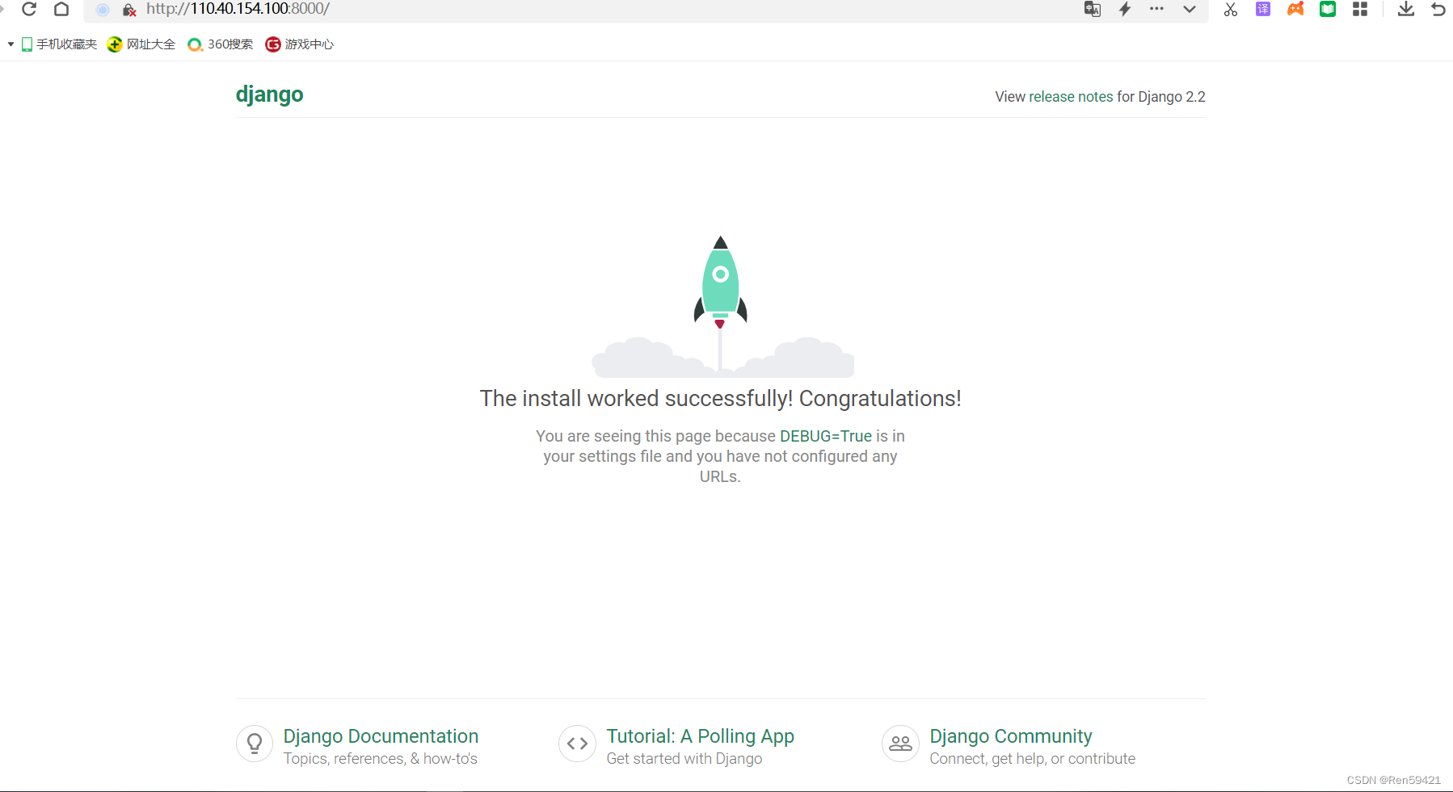The image size is (1453, 792).
Task: Expand the address bar dropdown chevron
Action: 1190,10
